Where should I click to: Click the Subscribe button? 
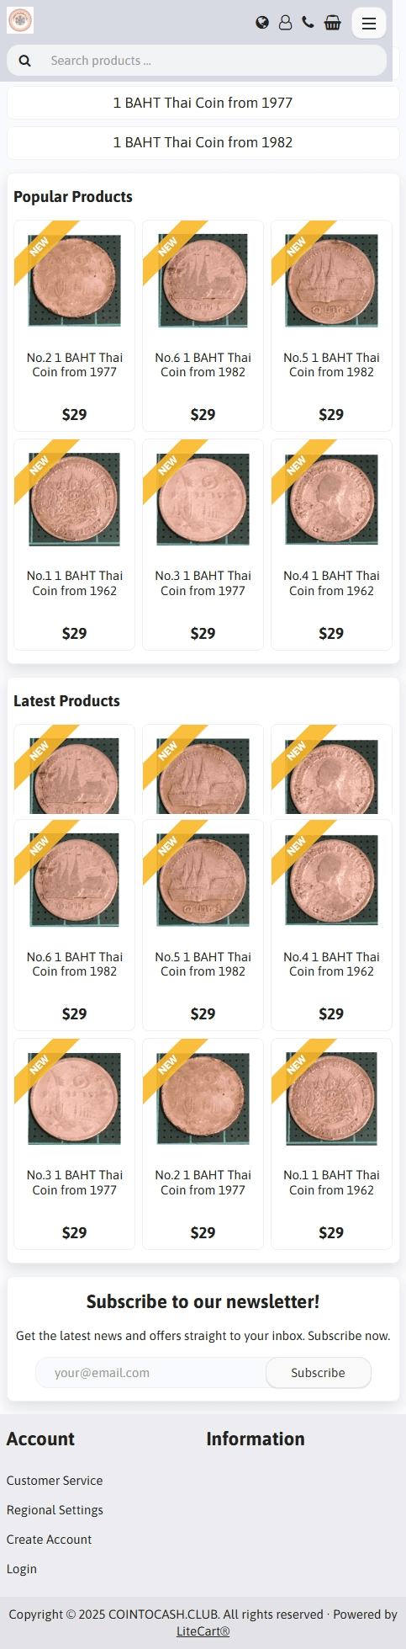[x=318, y=1372]
